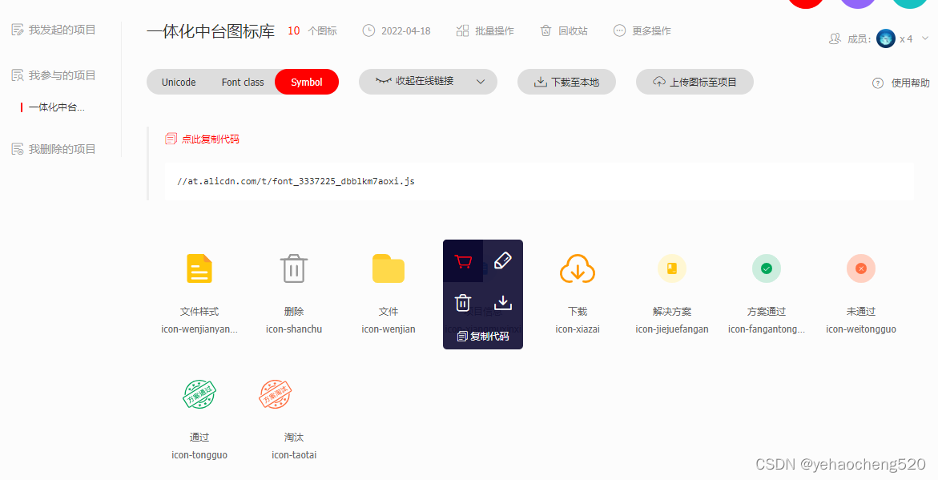Select the icon-wenjianyan file style icon

[x=199, y=268]
